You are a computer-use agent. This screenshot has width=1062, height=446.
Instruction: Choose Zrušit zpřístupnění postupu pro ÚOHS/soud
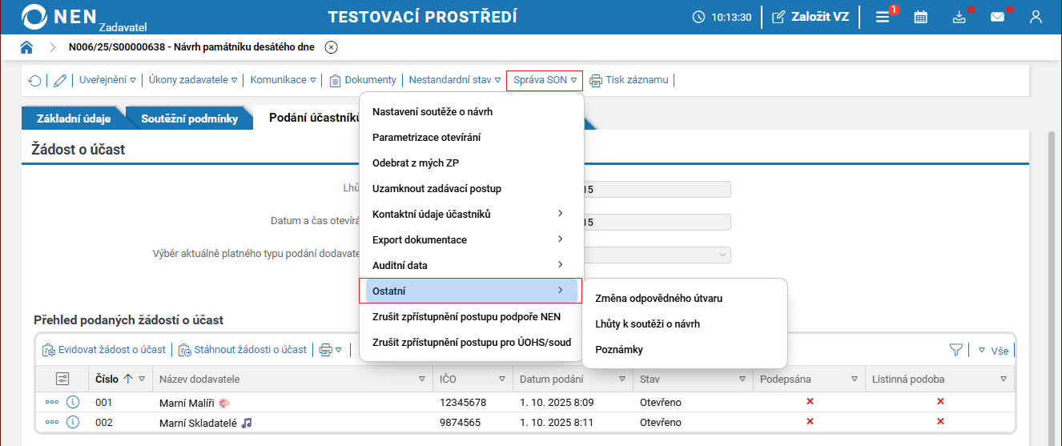(472, 342)
